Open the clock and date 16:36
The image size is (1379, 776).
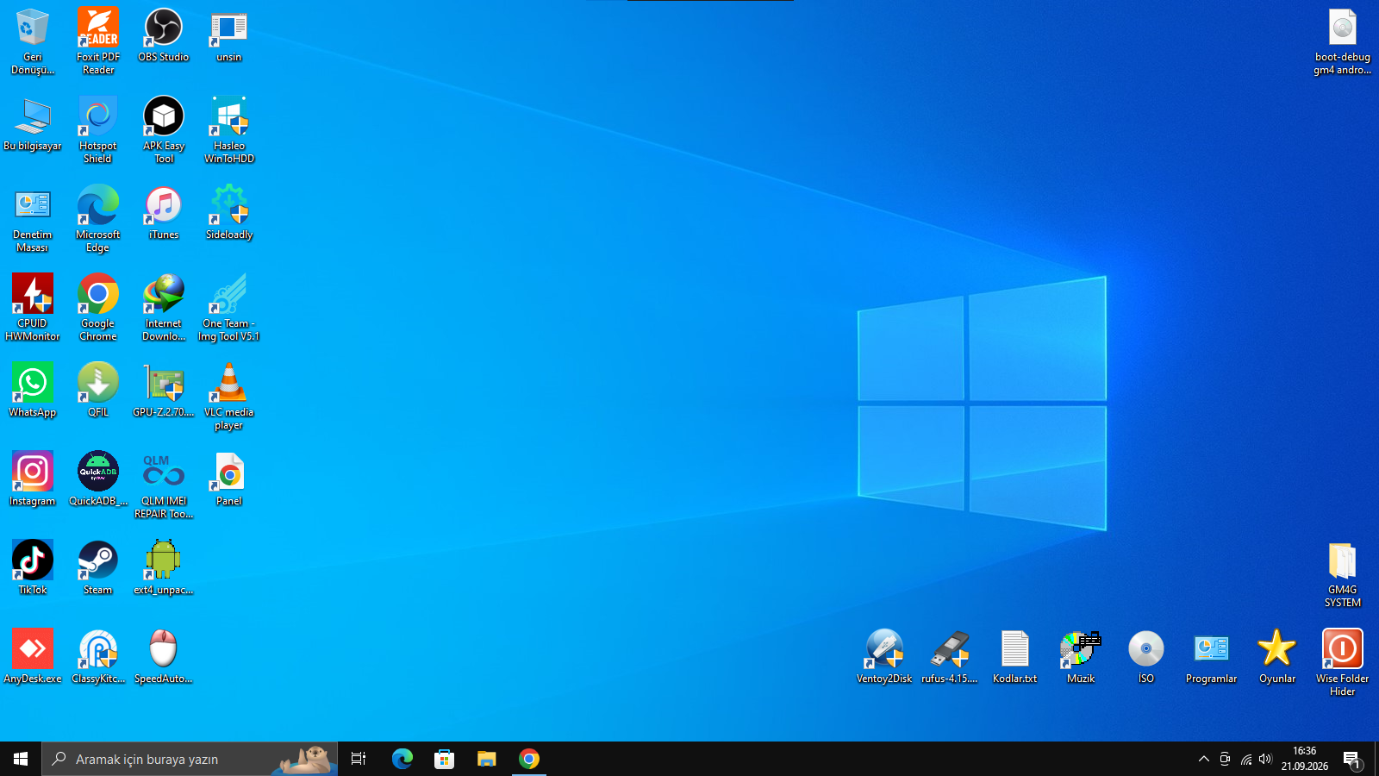point(1305,759)
